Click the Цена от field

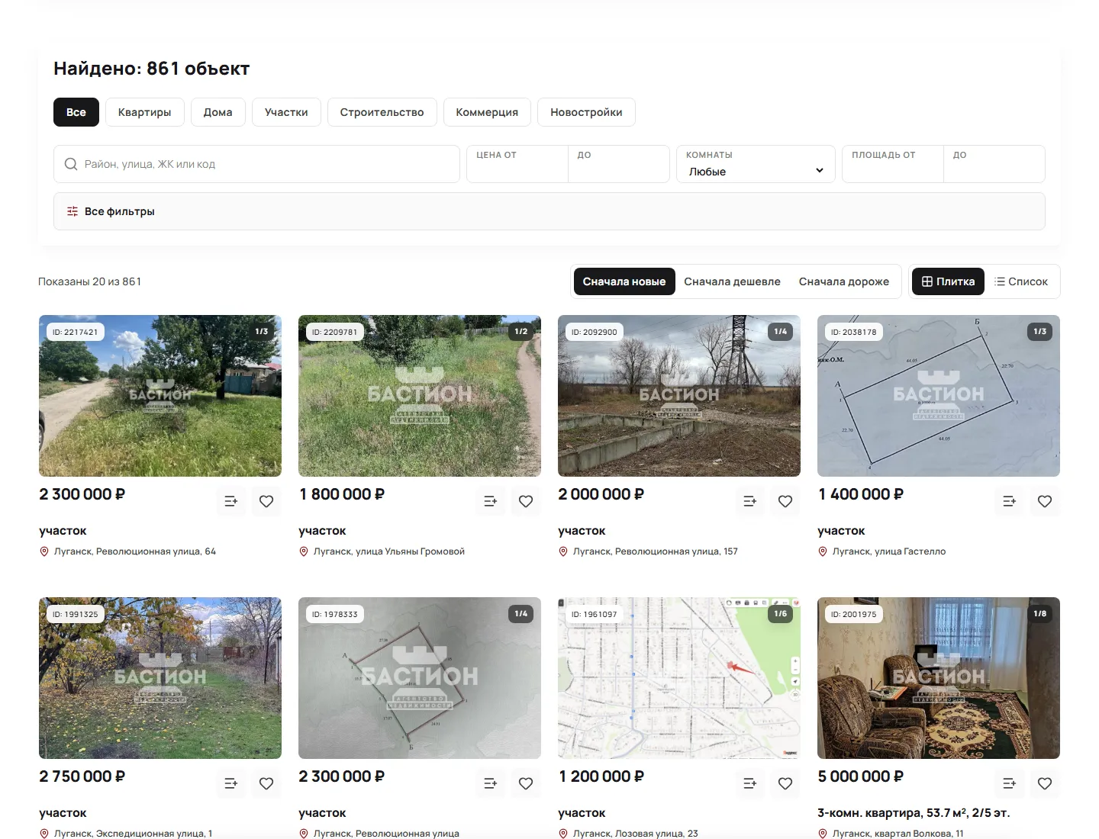(x=517, y=164)
